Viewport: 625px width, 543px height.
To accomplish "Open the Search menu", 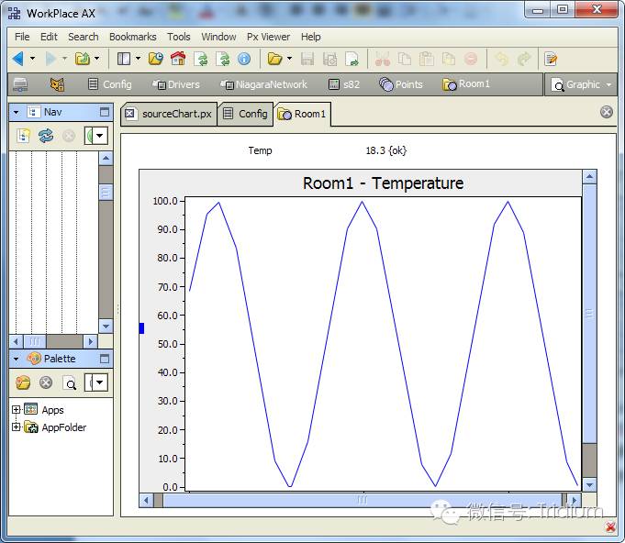I will pyautogui.click(x=83, y=37).
